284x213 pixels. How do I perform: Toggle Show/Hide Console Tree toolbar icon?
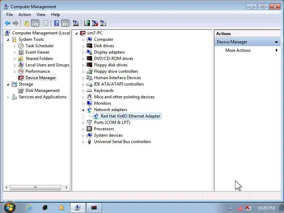click(35, 23)
